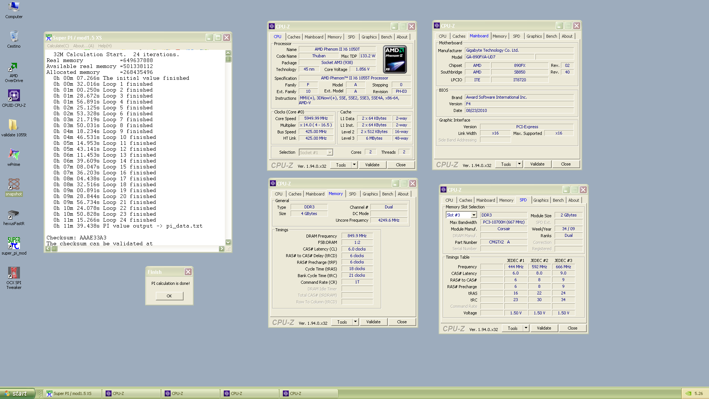Click CPU-Z icon in Memory window title bar
Viewport: 709px width, 399px height.
click(x=273, y=183)
